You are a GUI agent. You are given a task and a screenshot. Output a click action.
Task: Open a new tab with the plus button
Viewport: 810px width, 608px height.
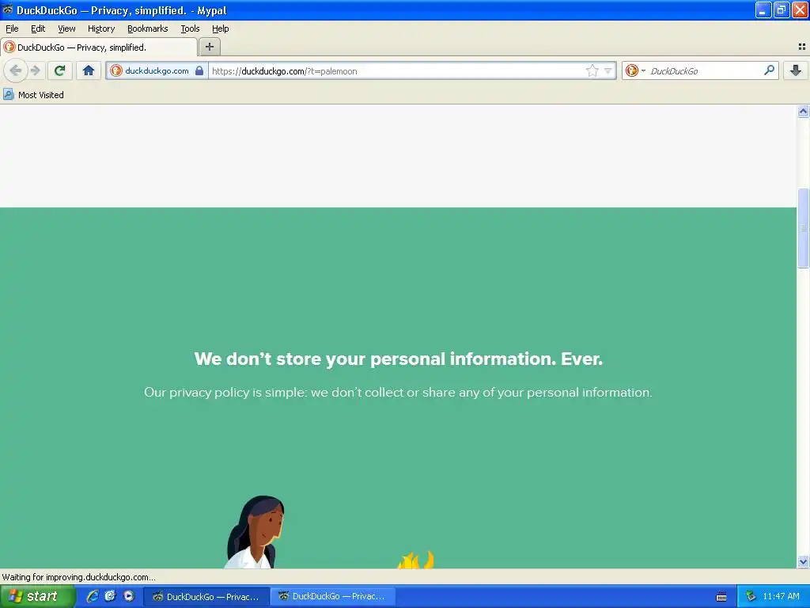tap(209, 47)
